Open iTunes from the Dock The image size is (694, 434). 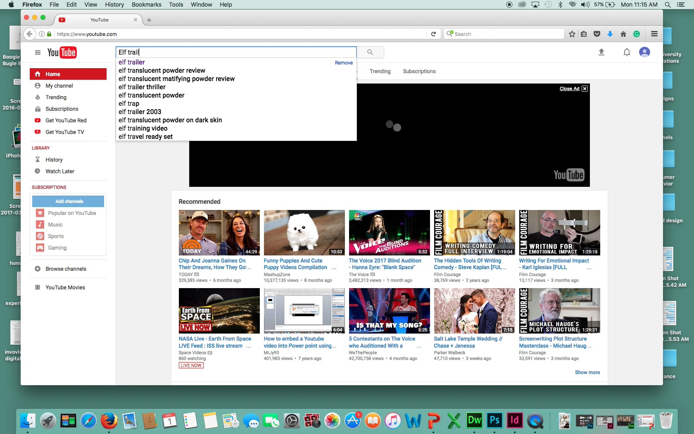tap(393, 421)
